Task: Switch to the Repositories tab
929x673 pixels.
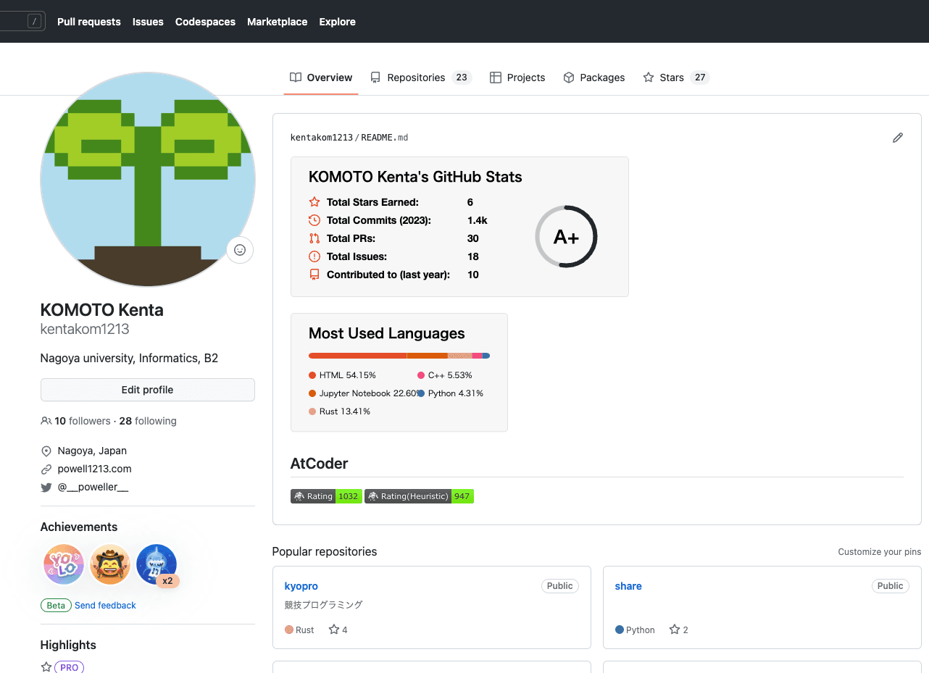Action: tap(420, 78)
